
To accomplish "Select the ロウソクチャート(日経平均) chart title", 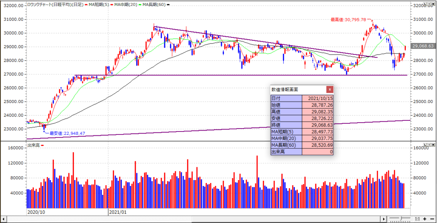I will coord(55,4).
